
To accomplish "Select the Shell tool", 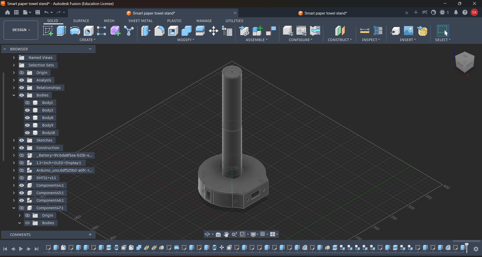I will [x=173, y=31].
